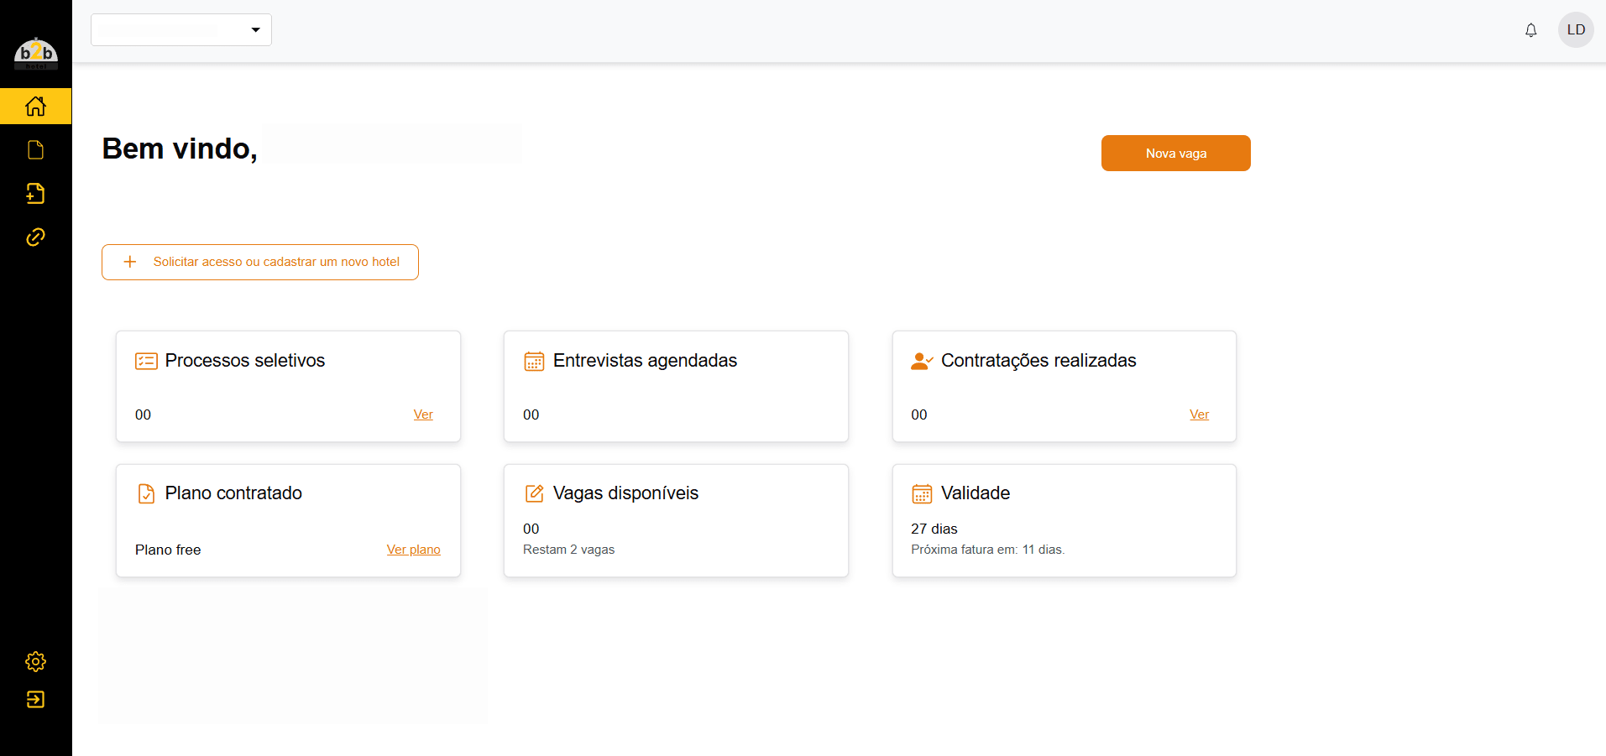Click the Plano contratado title

click(x=233, y=493)
